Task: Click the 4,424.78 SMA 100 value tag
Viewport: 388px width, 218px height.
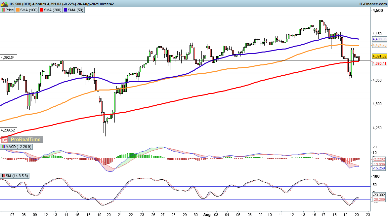Action: coord(379,45)
